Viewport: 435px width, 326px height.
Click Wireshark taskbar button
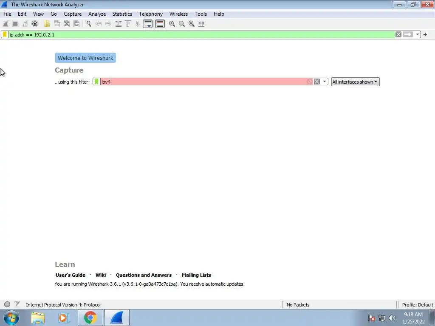117,318
